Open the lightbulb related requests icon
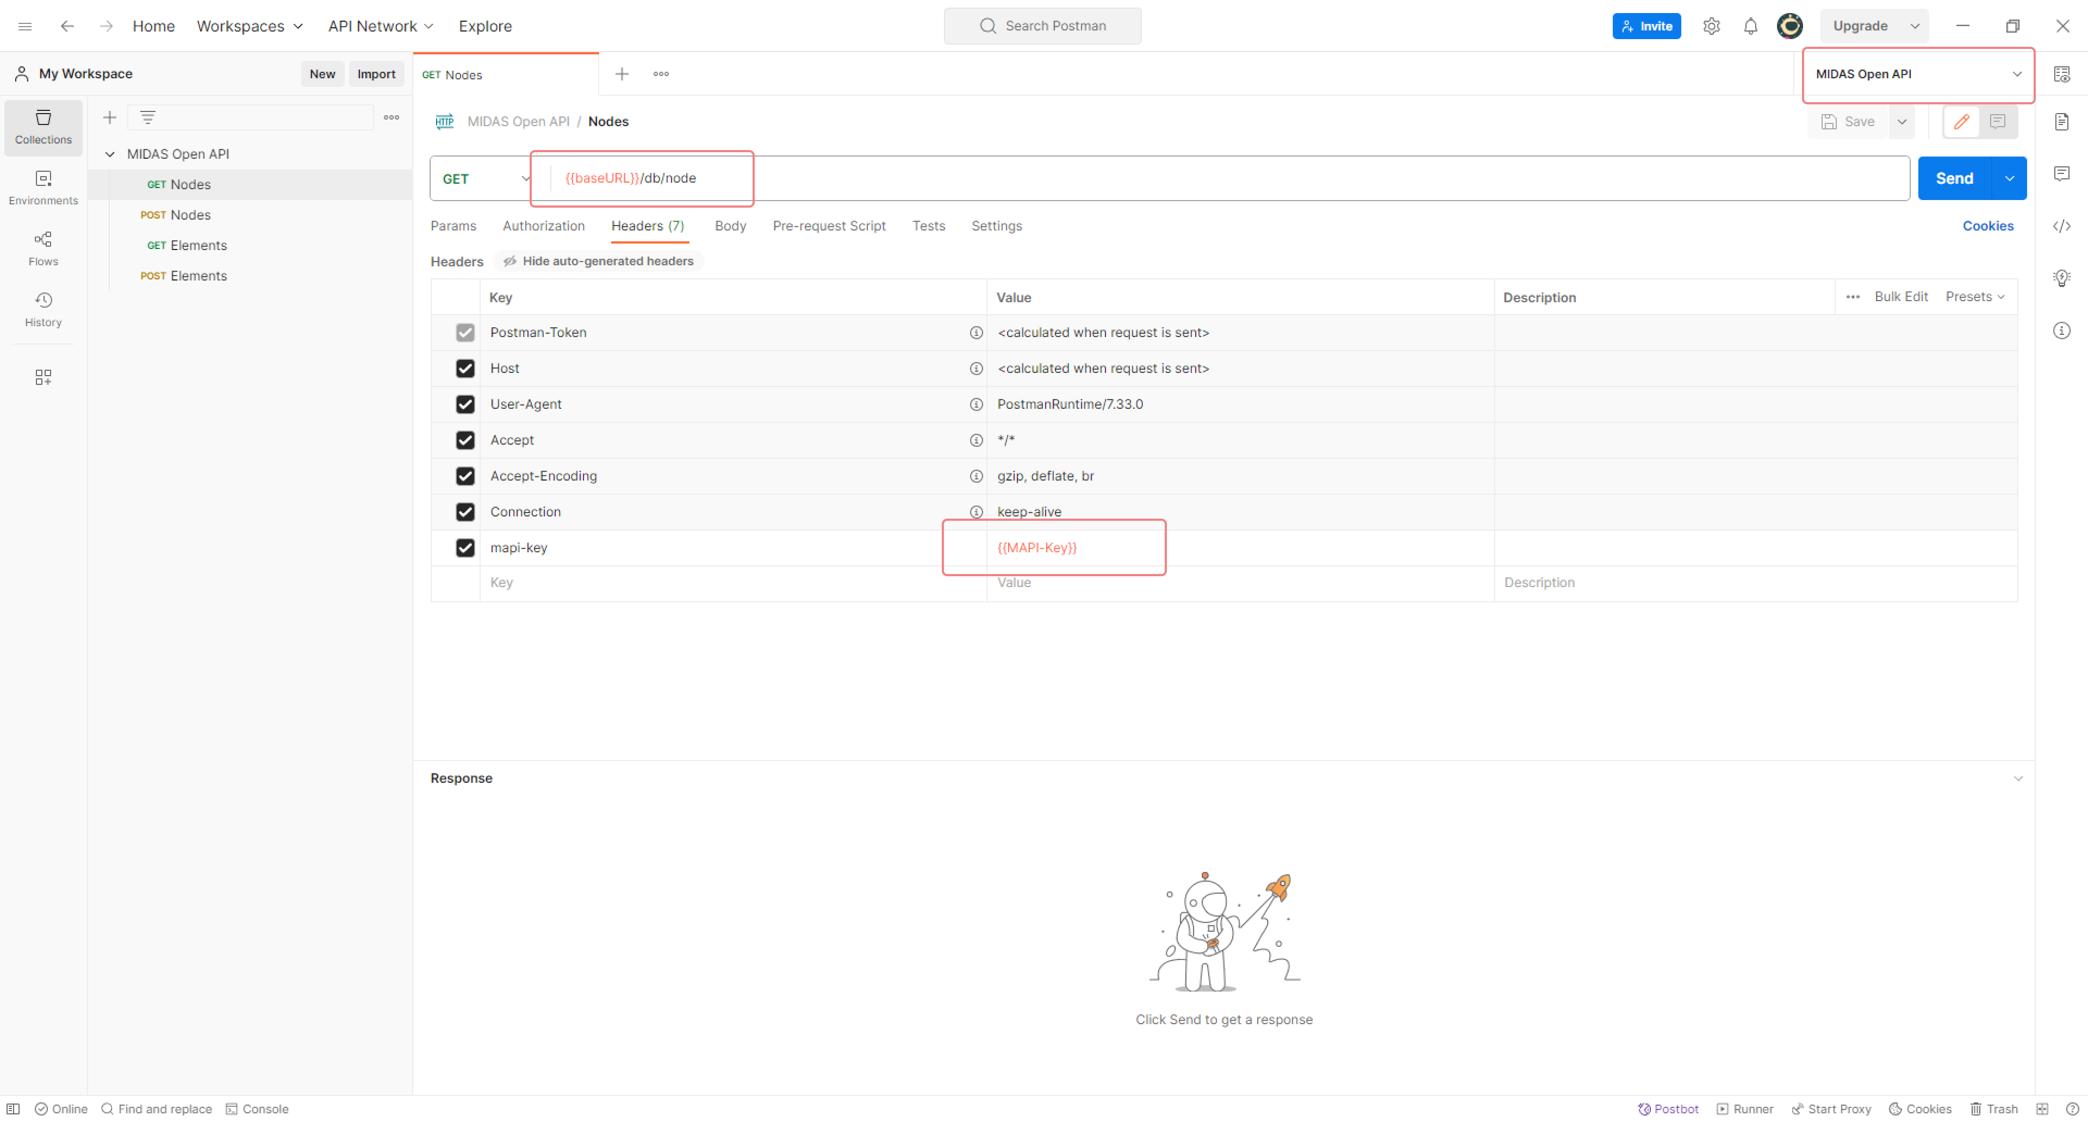This screenshot has width=2088, height=1122. 2061,278
